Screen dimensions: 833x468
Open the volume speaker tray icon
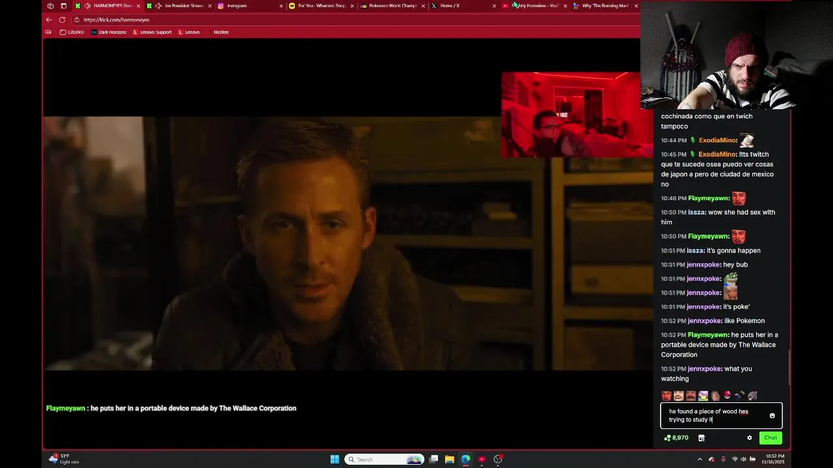click(743, 460)
